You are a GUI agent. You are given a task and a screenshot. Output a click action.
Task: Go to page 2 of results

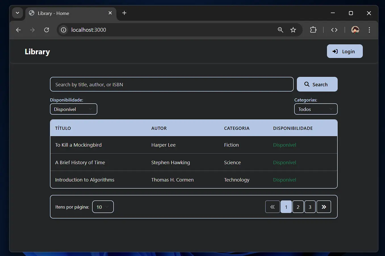pyautogui.click(x=298, y=207)
